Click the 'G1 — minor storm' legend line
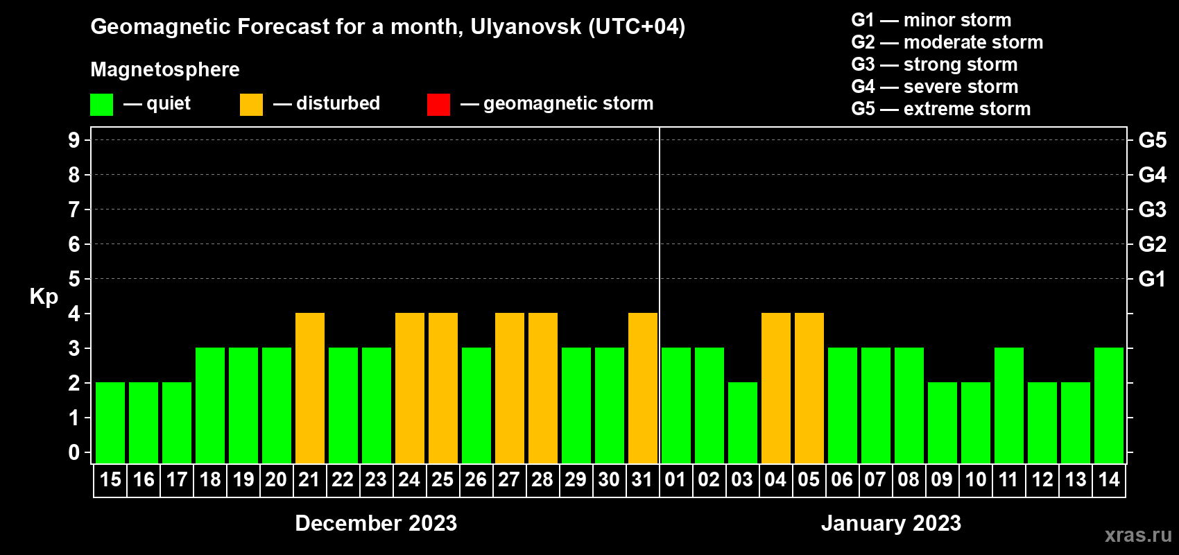The image size is (1179, 555). click(931, 20)
